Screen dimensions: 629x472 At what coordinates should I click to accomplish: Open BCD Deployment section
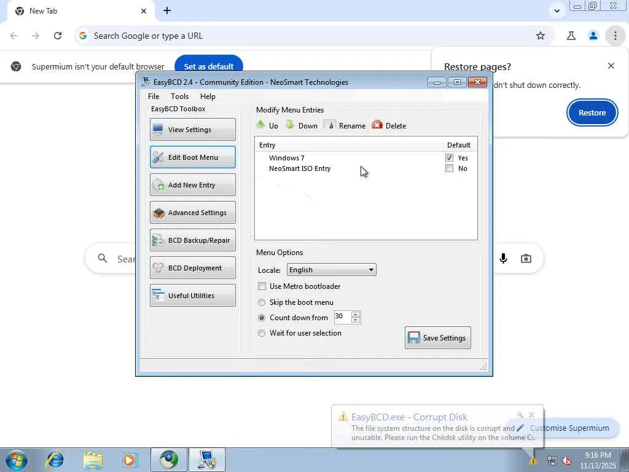click(x=192, y=268)
